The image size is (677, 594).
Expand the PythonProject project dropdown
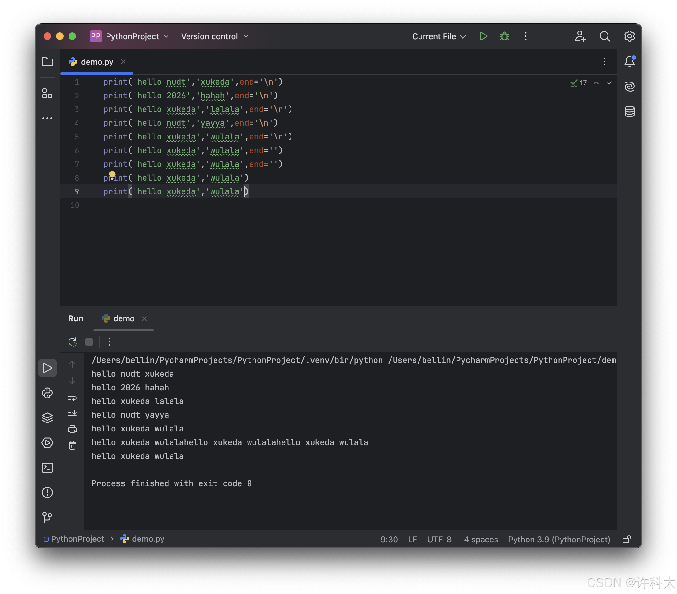[130, 36]
